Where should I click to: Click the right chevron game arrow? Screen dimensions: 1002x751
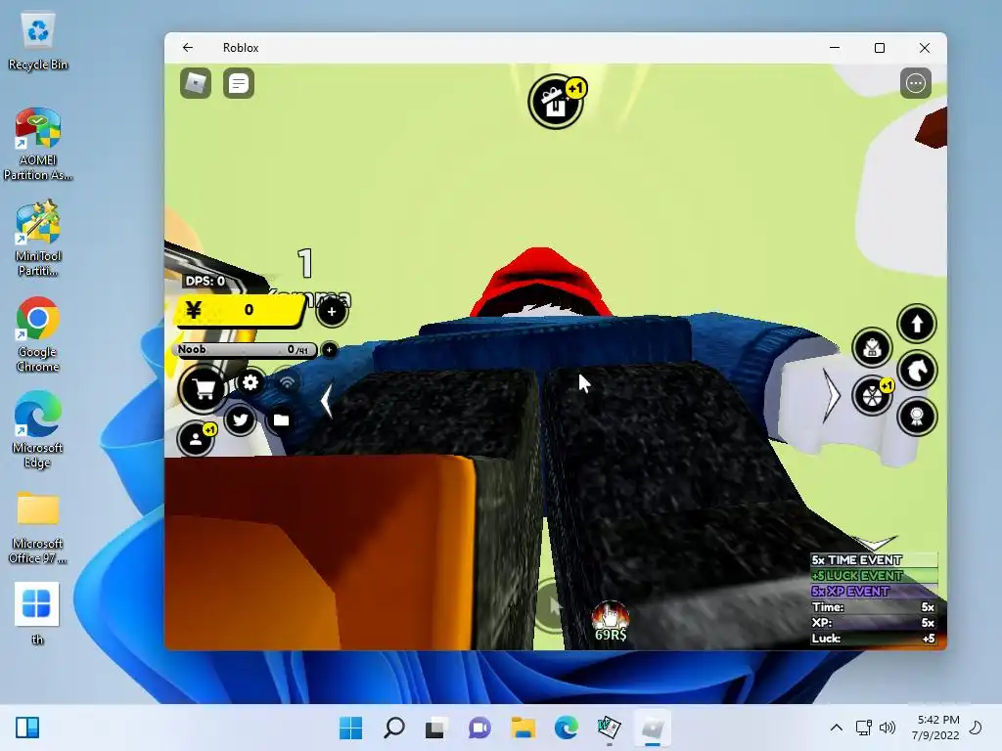click(x=832, y=396)
